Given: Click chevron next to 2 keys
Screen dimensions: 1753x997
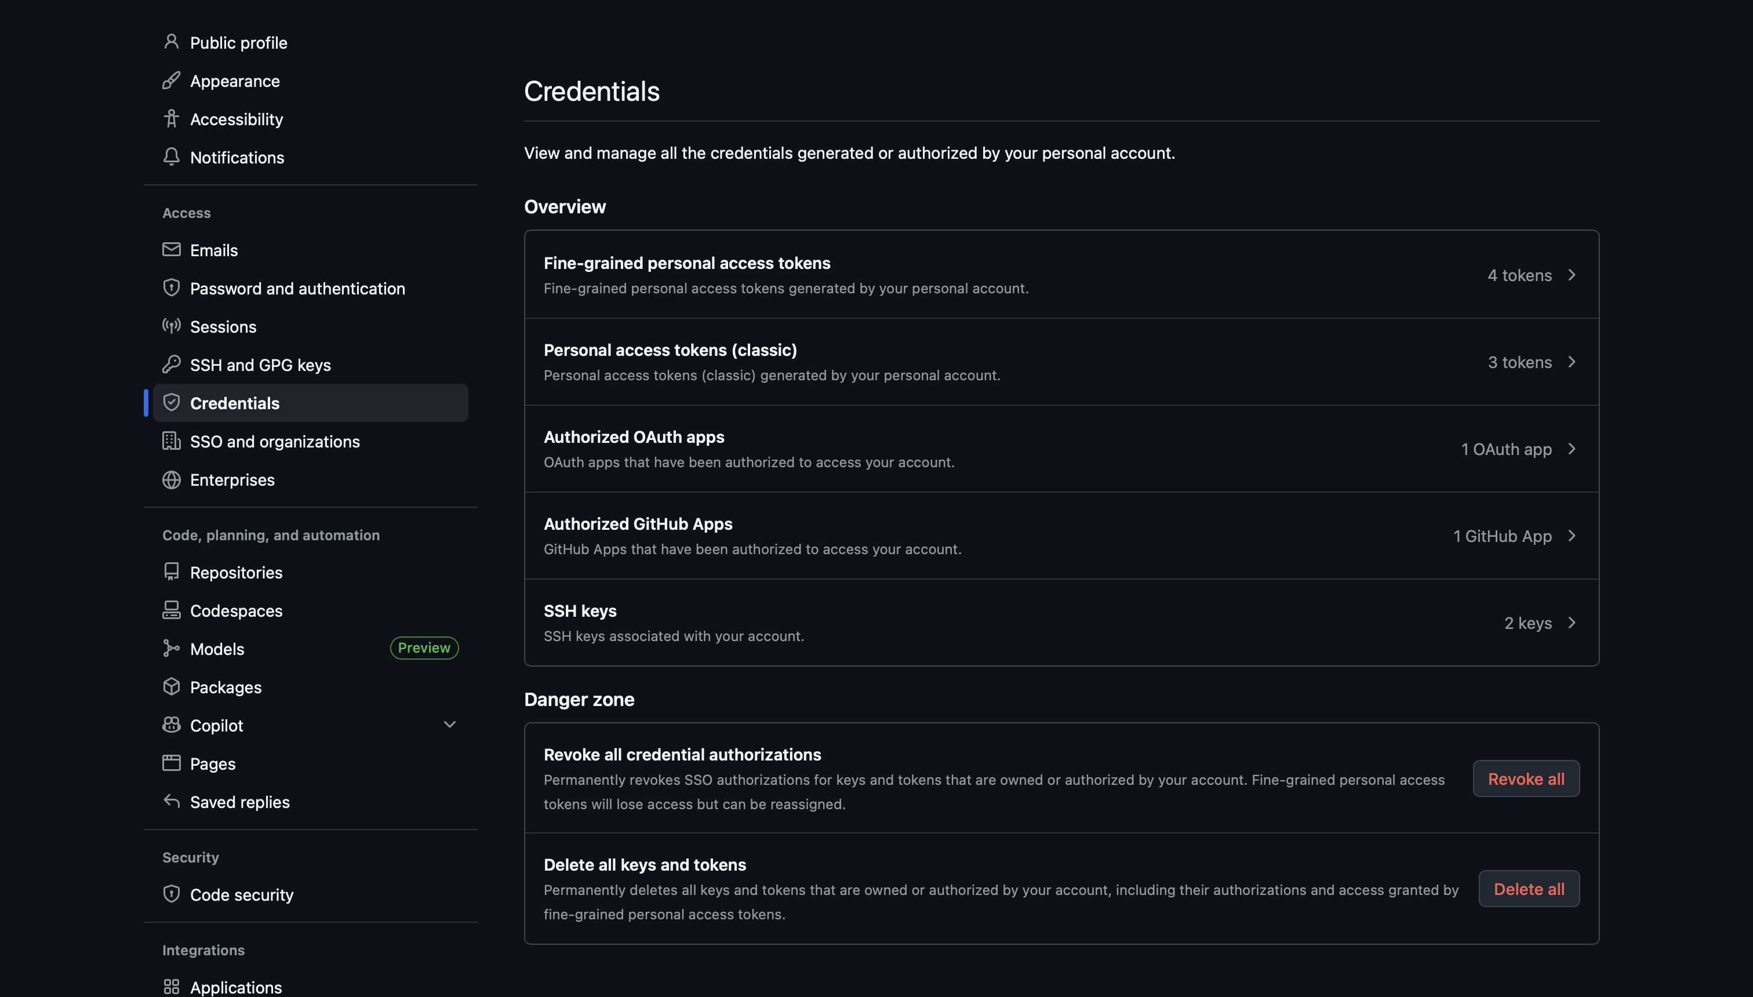Looking at the screenshot, I should click(x=1572, y=623).
